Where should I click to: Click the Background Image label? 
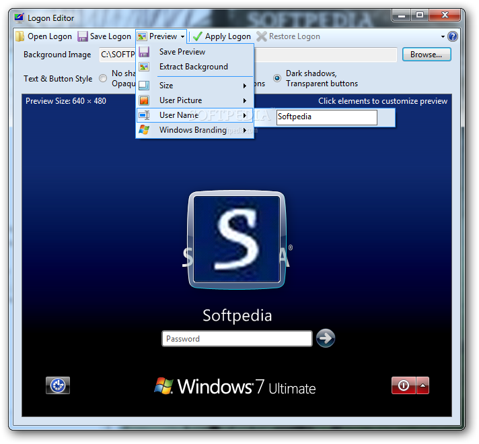tap(57, 55)
